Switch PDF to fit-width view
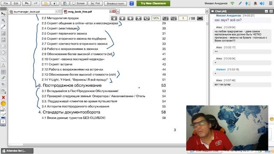The image size is (274, 154). click(200, 18)
